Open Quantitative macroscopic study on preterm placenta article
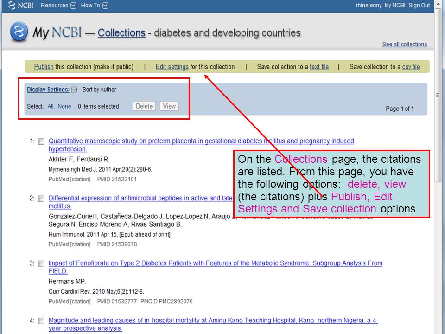 (201, 145)
